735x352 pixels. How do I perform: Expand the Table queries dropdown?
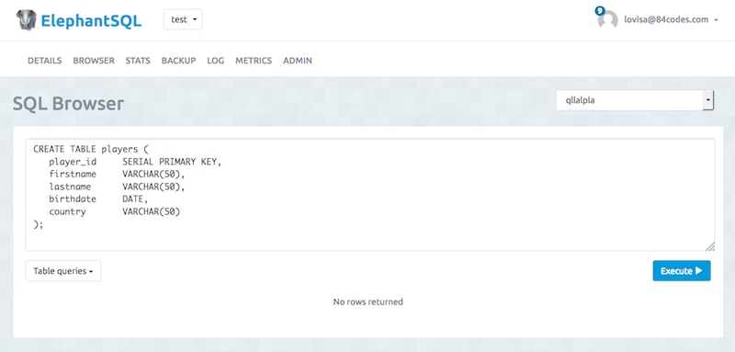coord(63,271)
